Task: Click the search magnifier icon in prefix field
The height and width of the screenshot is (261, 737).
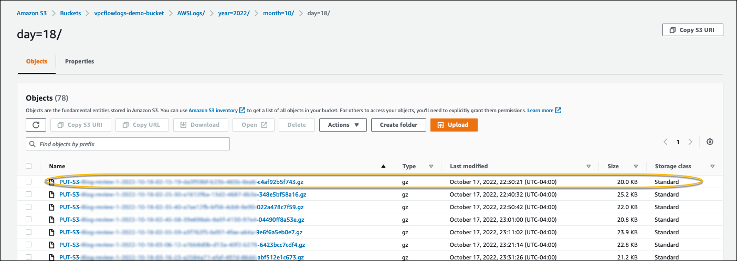Action: pos(33,144)
